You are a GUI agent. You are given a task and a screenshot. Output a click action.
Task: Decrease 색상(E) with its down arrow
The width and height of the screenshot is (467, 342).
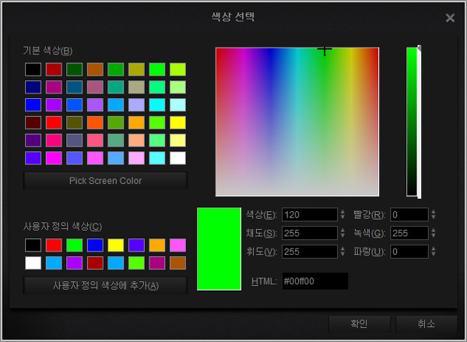point(342,217)
